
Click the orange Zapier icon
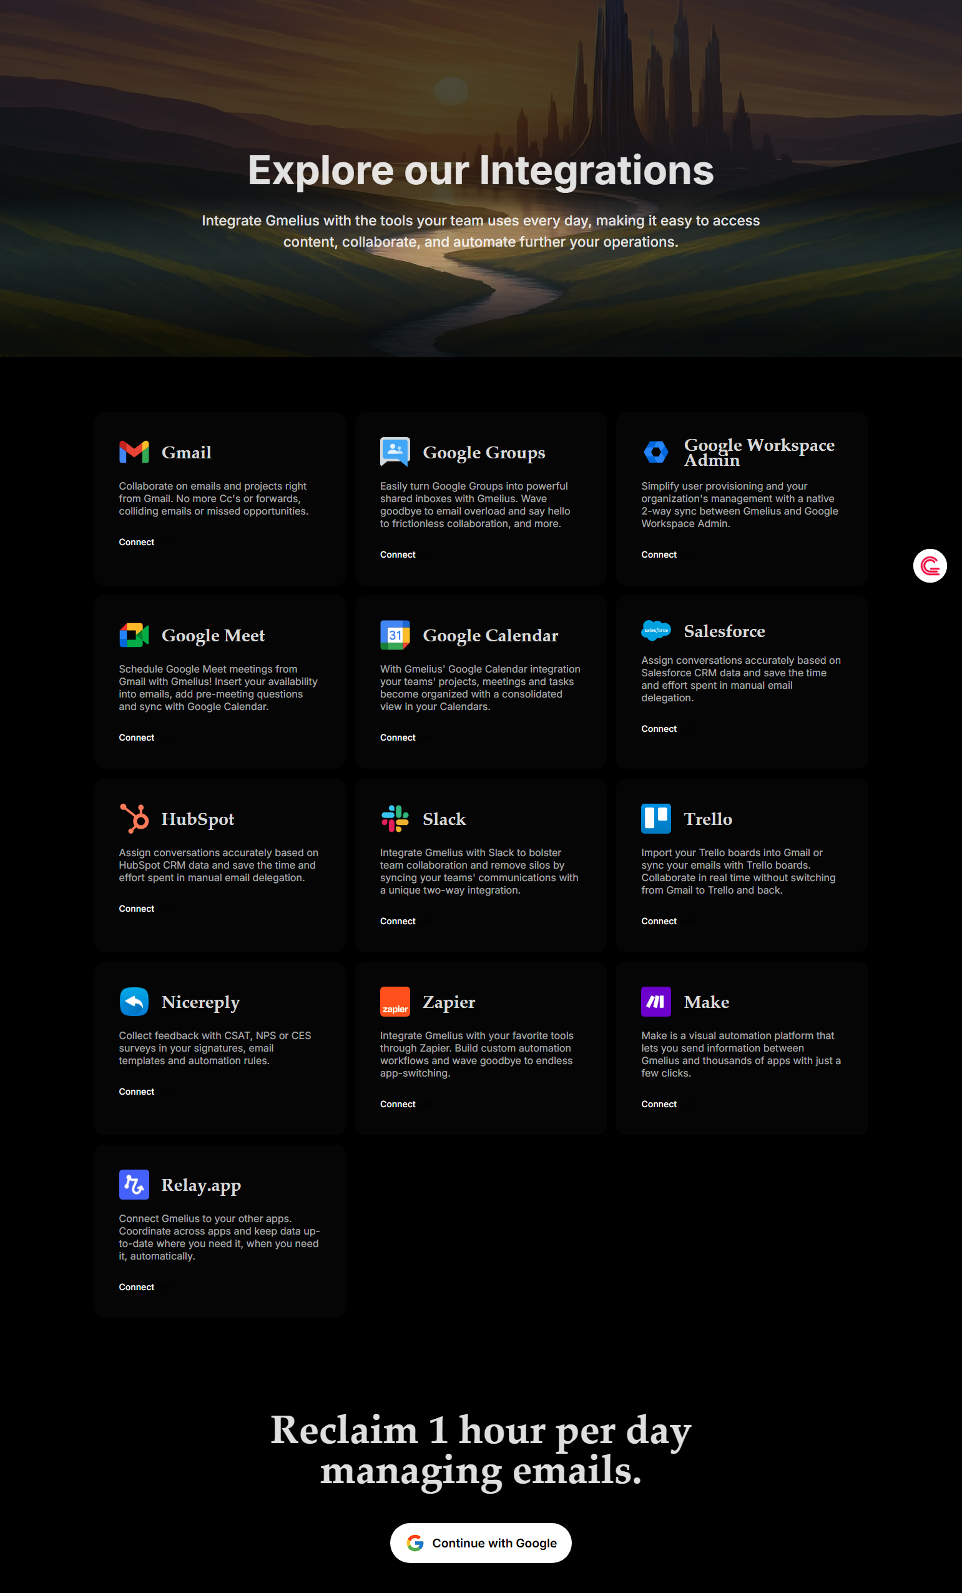click(x=395, y=1002)
